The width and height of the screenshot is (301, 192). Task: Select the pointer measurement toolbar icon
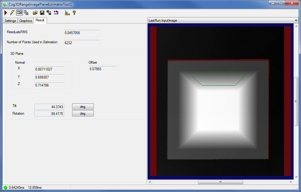[x=67, y=13]
